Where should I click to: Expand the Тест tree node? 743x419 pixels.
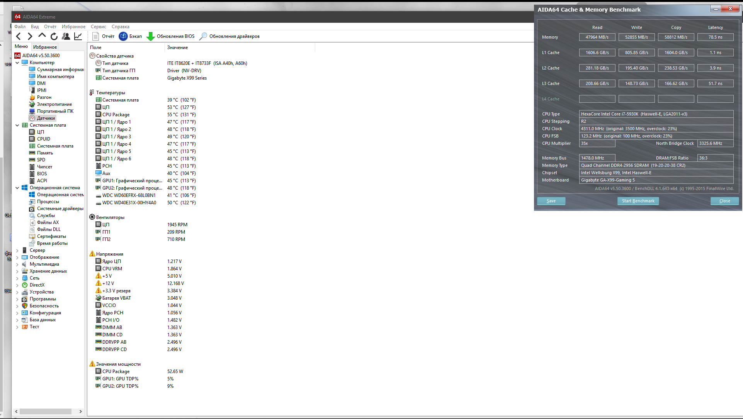click(17, 327)
